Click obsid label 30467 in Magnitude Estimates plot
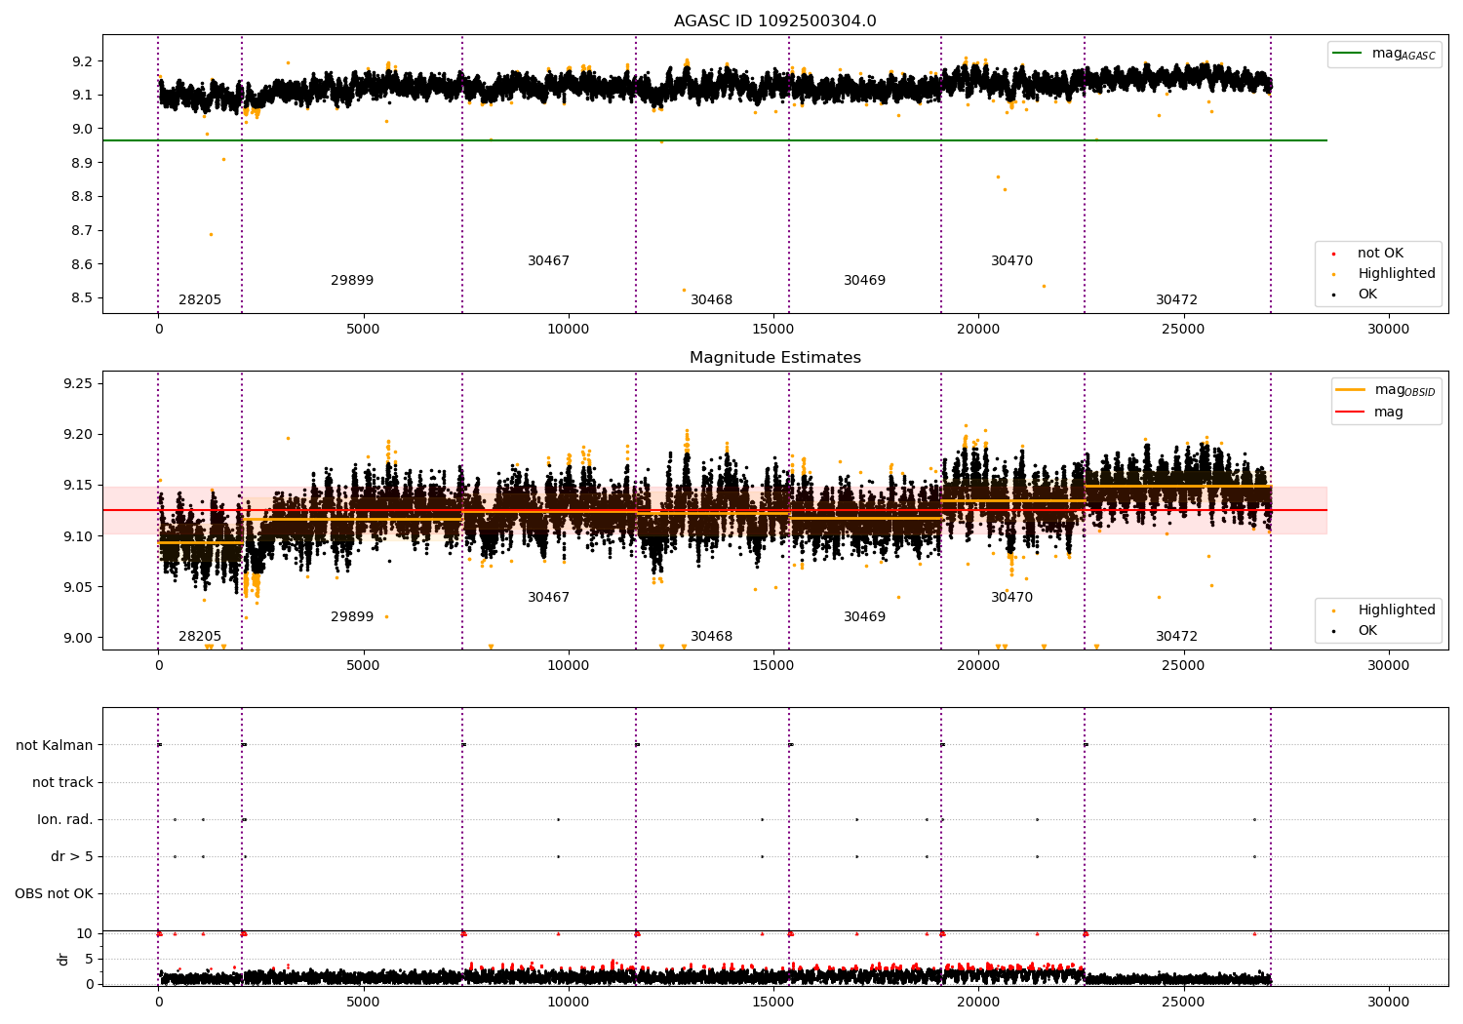The width and height of the screenshot is (1463, 1024). [548, 598]
